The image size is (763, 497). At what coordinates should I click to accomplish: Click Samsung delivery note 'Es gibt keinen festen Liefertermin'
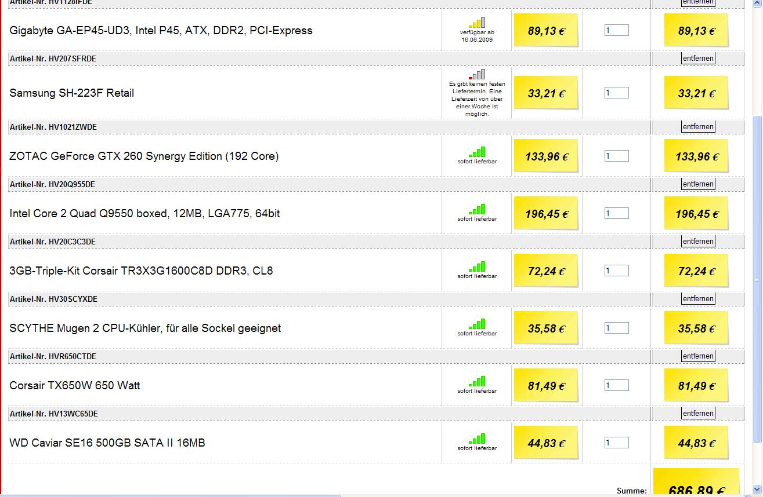tap(477, 99)
